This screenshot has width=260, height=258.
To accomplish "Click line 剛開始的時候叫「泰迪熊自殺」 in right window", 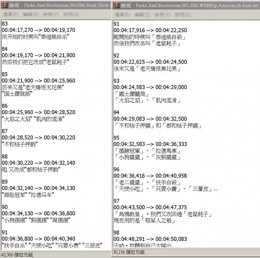I will click(x=150, y=37).
